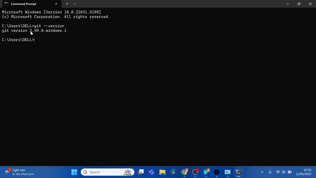Open the new tab profile dropdown

click(75, 4)
